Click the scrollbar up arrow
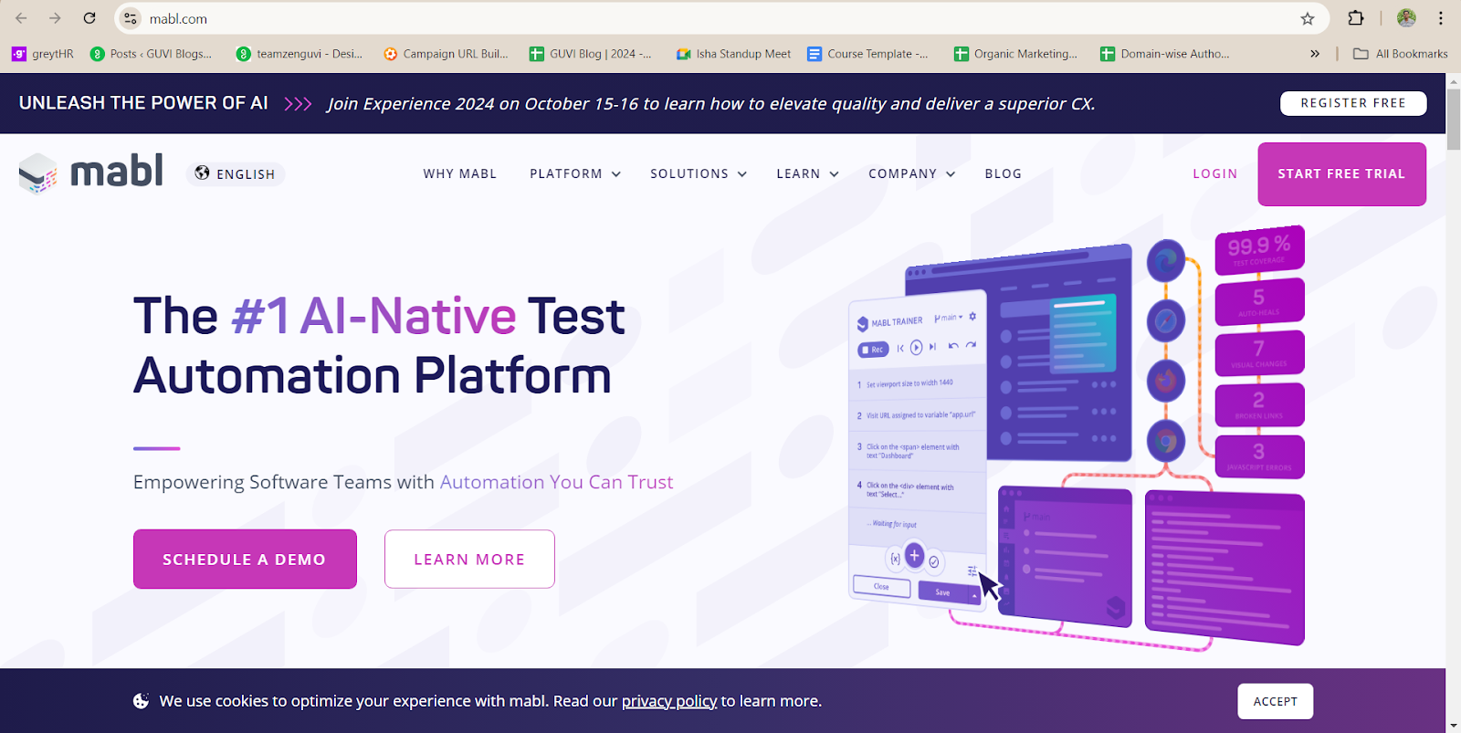 (x=1454, y=80)
